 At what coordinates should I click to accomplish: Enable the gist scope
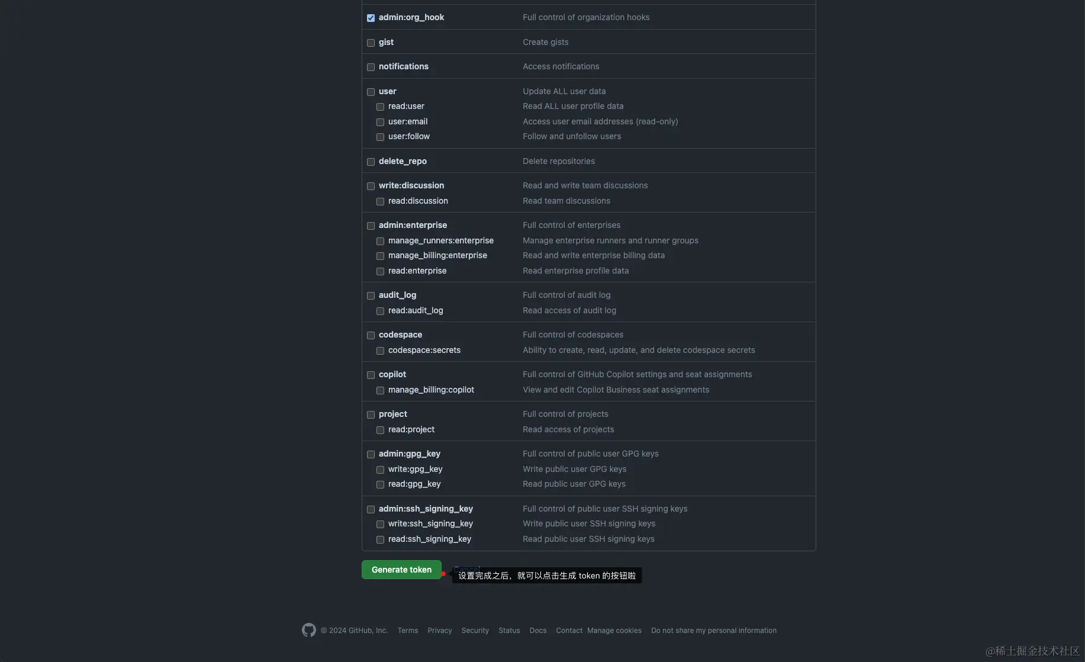coord(371,43)
